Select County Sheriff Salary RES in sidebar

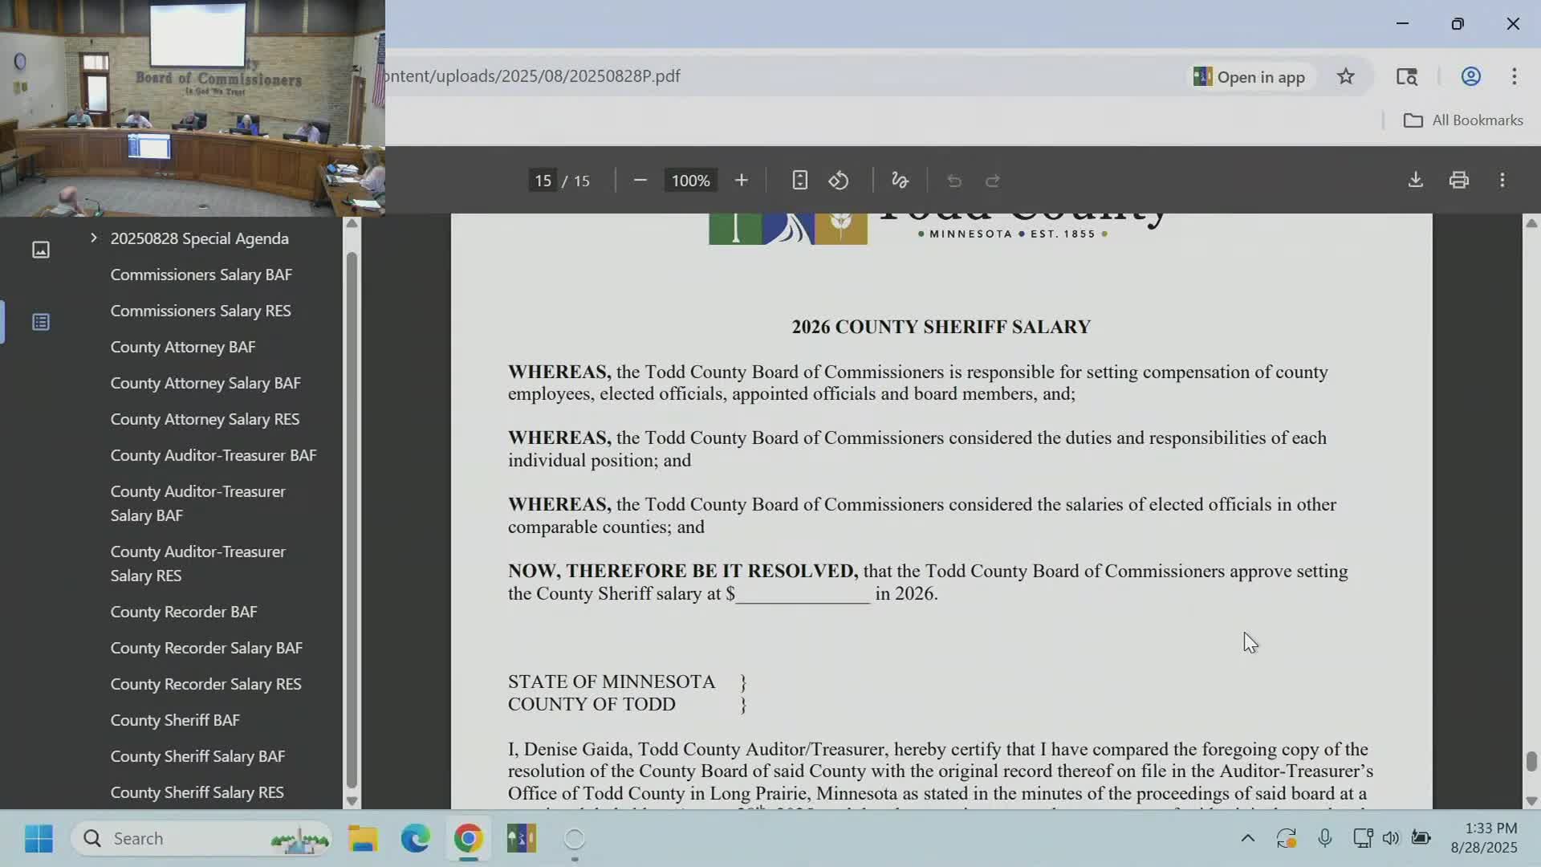pos(197,792)
